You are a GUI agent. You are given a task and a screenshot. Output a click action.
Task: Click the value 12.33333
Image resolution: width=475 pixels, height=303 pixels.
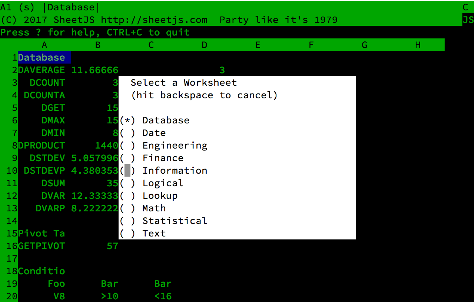point(95,196)
